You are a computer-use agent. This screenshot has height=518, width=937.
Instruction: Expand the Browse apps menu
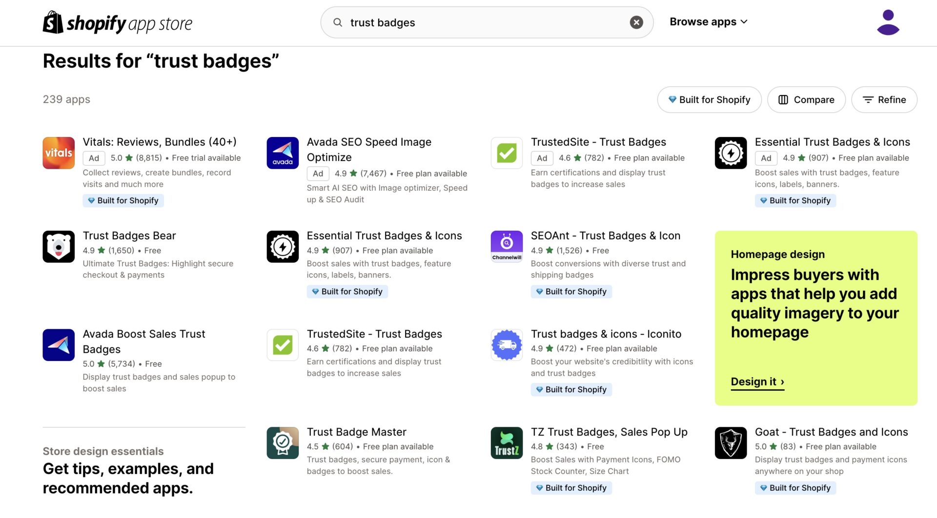click(708, 22)
